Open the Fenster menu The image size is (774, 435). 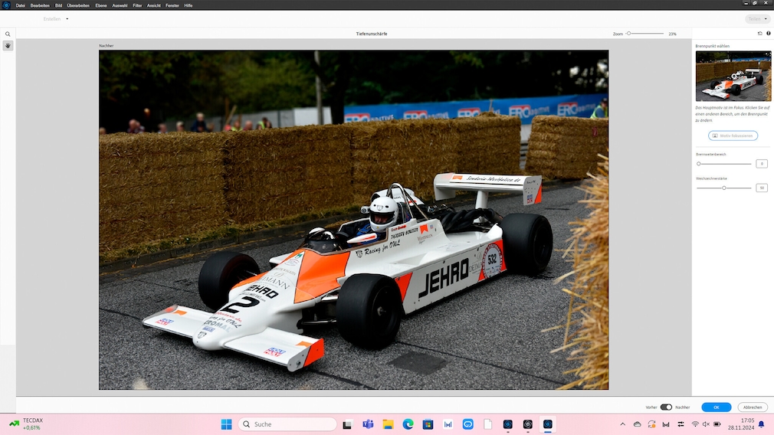tap(172, 5)
